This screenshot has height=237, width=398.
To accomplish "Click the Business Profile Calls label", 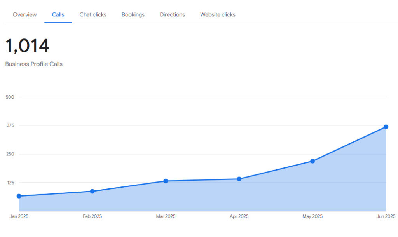I will point(34,64).
